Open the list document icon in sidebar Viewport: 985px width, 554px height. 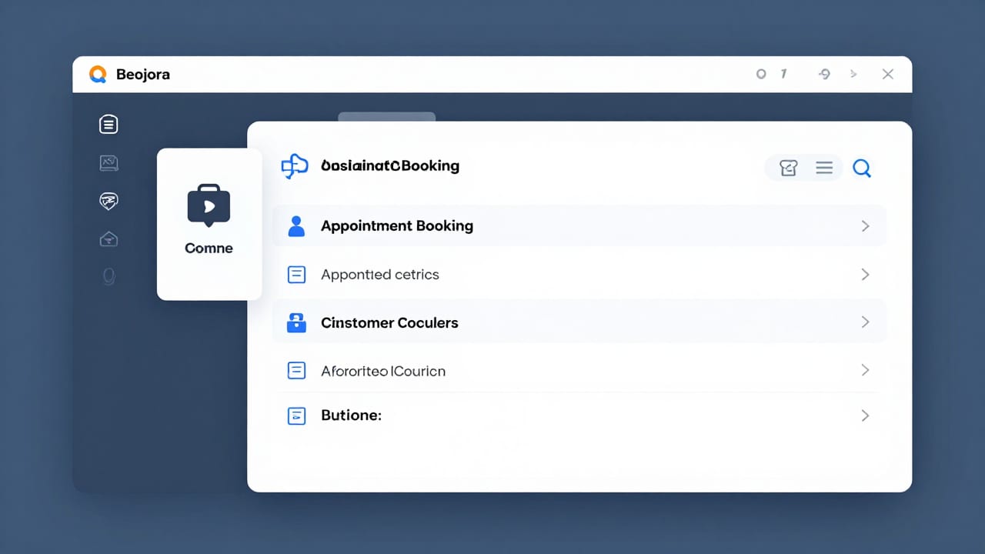click(109, 124)
